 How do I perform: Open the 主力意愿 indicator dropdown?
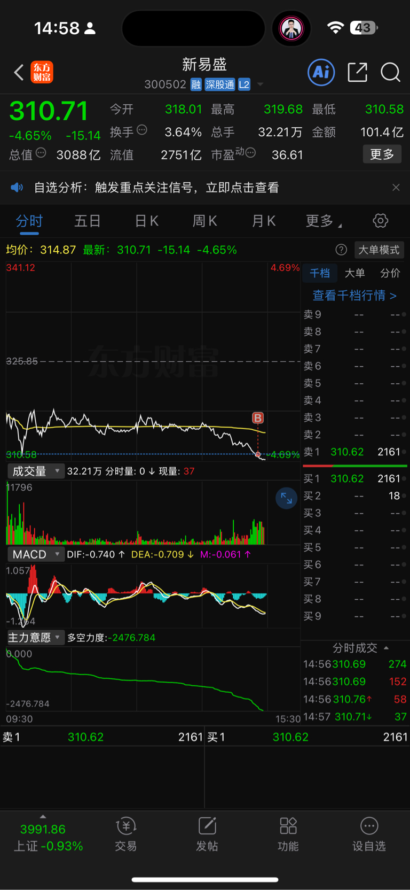click(36, 637)
